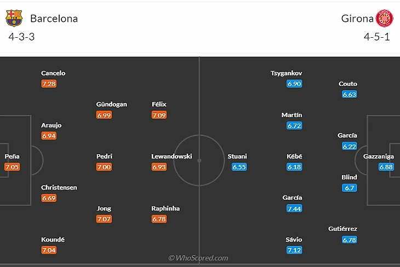Click the WhoScored.com watermark
This screenshot has width=400, height=267.
(x=198, y=258)
